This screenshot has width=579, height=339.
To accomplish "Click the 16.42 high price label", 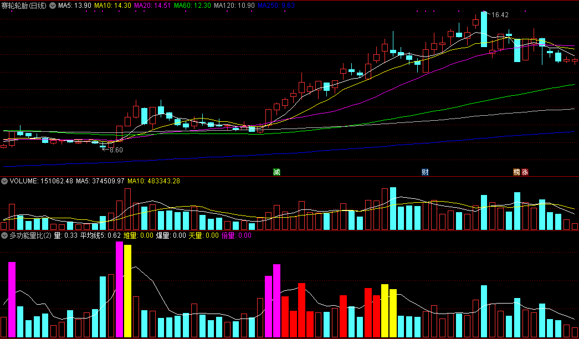I will pos(500,15).
